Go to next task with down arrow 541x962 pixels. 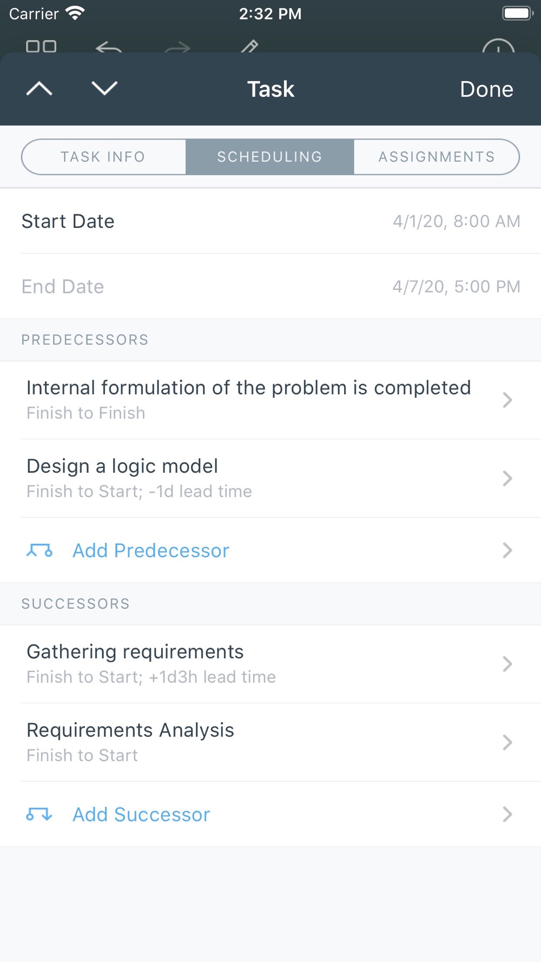click(x=104, y=88)
